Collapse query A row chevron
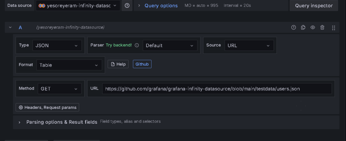Viewport: 346px width, 141px height. coord(10,27)
